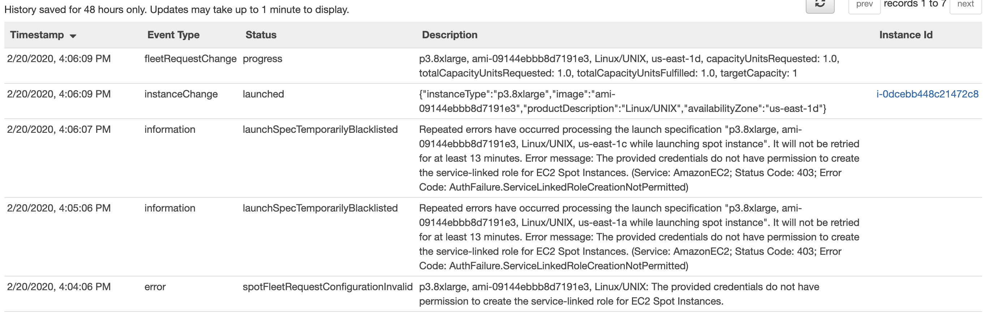The width and height of the screenshot is (985, 314).
Task: Select the spotFleetRequestConfigurationInvalid error row
Action: coord(492,294)
